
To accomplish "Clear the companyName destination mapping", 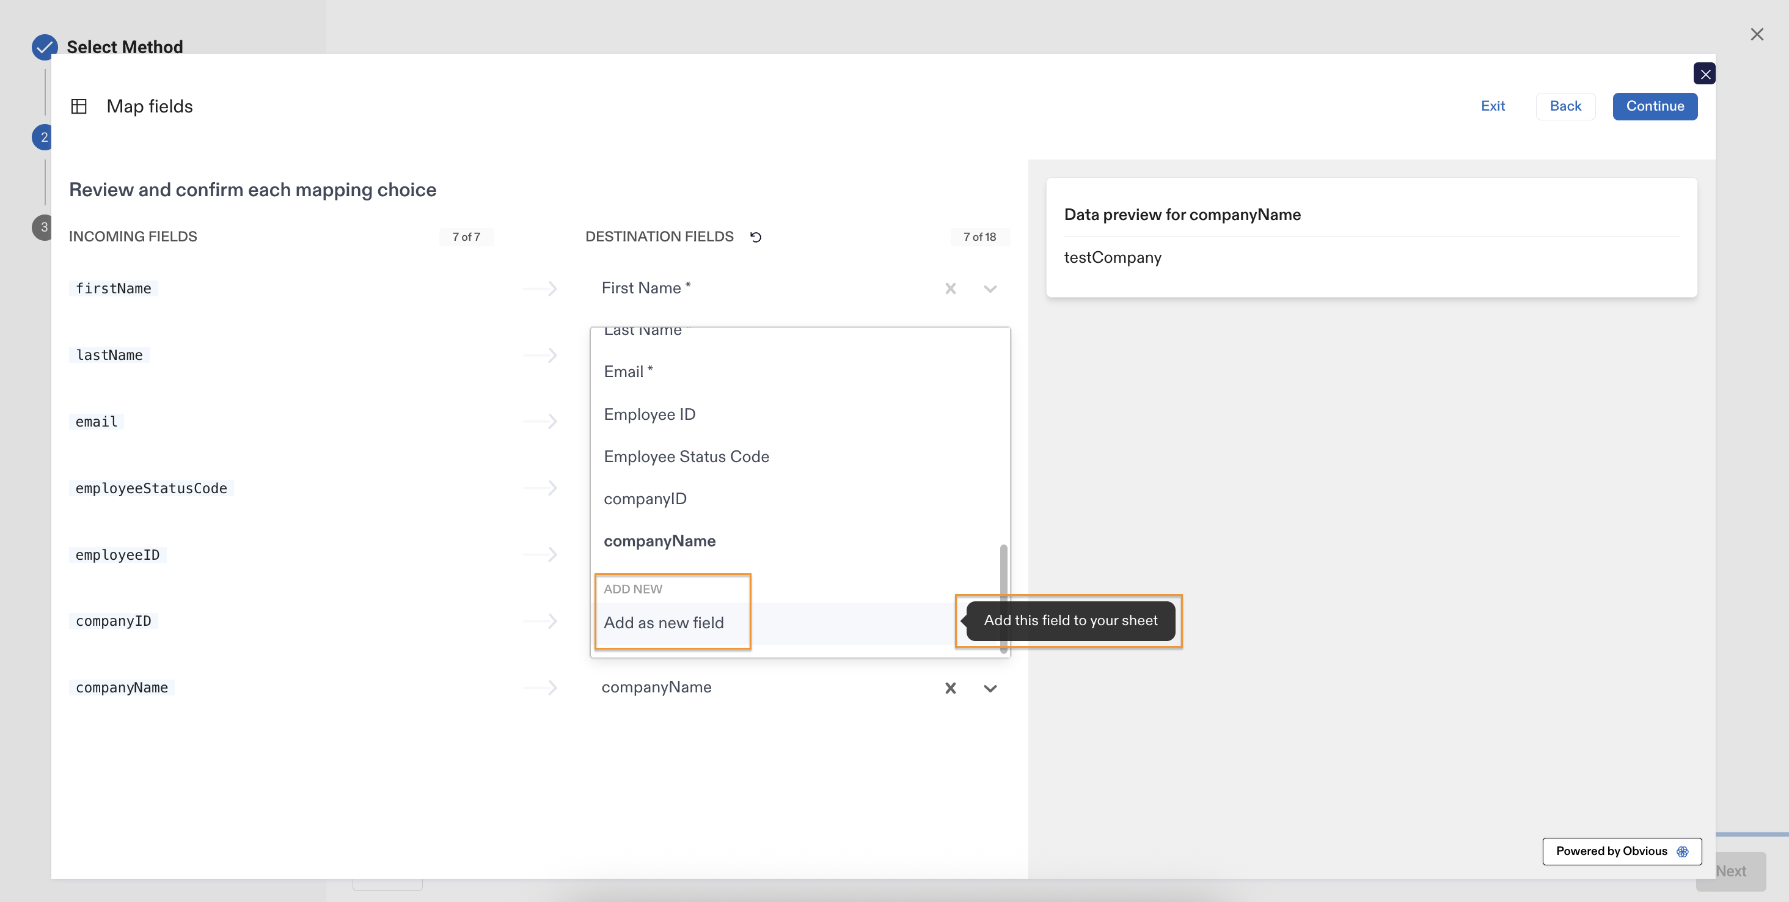I will tap(950, 687).
